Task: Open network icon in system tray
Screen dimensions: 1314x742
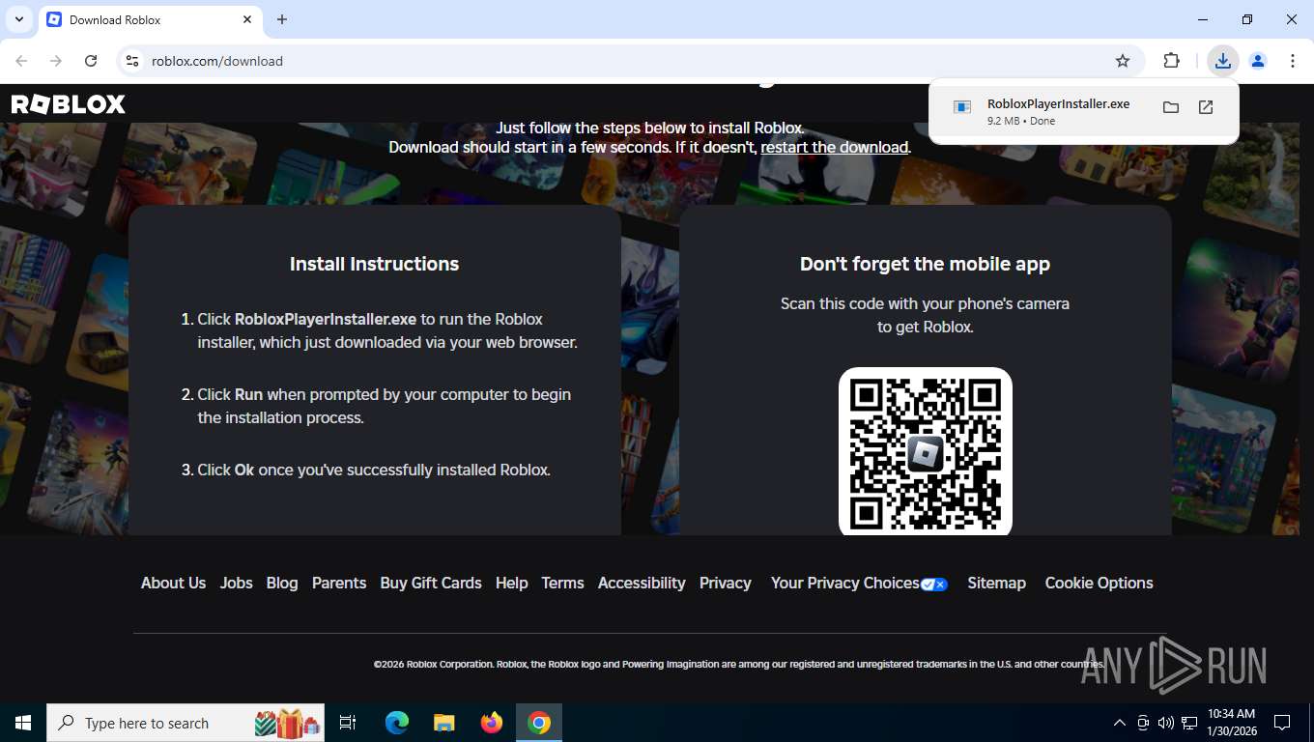Action: pos(1189,723)
